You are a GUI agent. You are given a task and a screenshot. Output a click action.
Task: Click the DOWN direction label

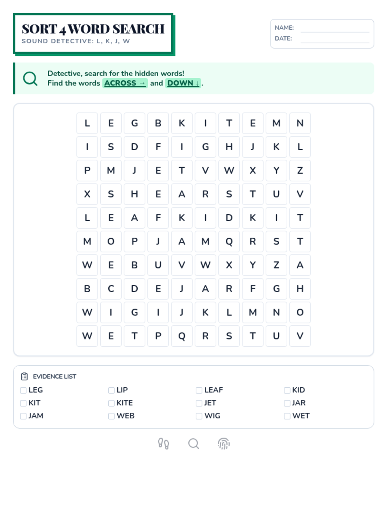[x=183, y=83]
